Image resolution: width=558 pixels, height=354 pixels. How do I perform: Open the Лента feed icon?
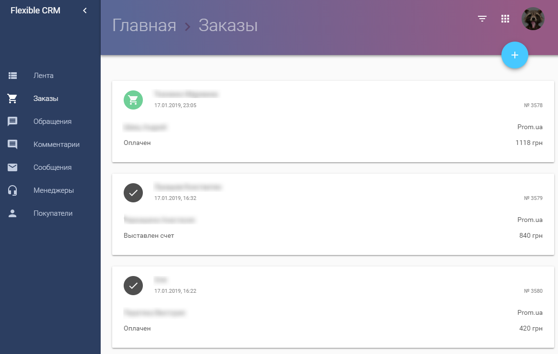pos(12,75)
